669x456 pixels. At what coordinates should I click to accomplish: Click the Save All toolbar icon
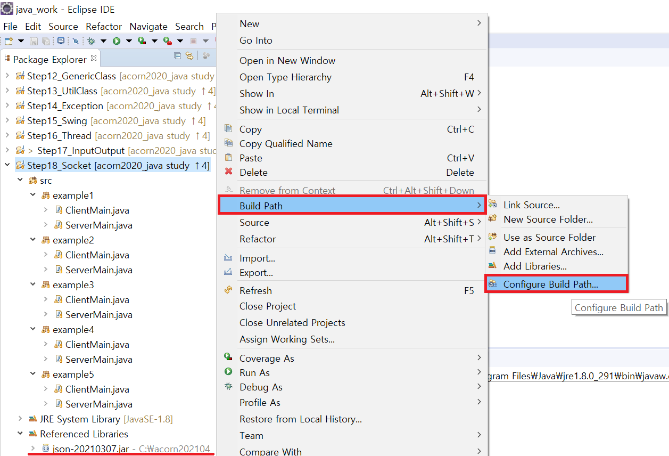click(46, 41)
